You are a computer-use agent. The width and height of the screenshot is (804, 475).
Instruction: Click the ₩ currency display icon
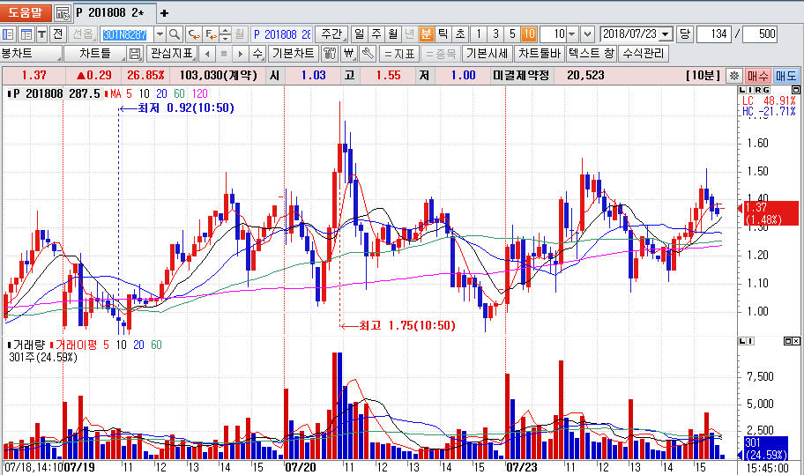[x=348, y=54]
